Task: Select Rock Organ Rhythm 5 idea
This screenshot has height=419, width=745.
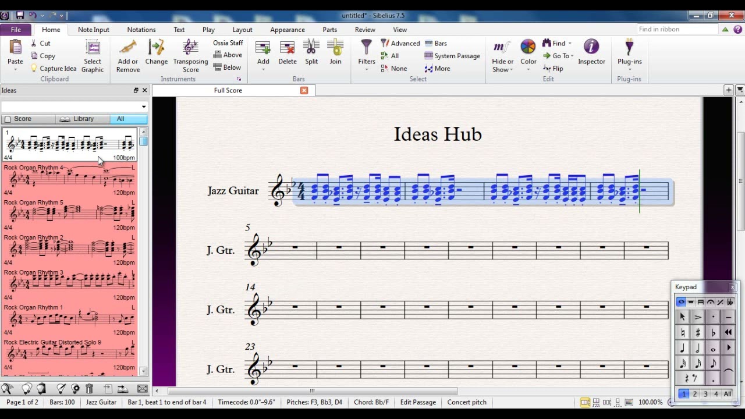Action: (x=69, y=214)
